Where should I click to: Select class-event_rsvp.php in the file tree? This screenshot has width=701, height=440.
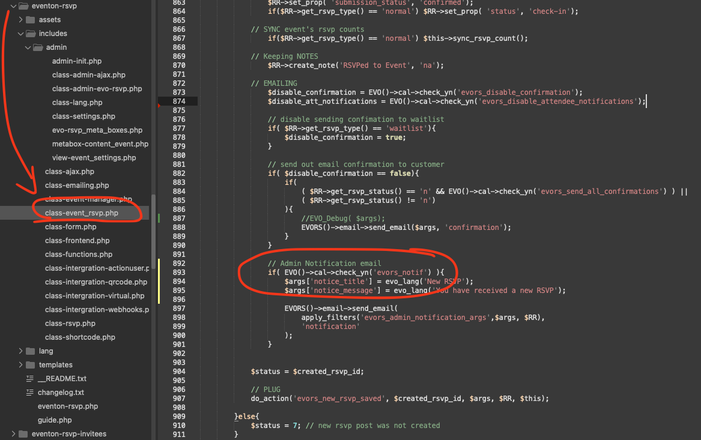tap(81, 213)
